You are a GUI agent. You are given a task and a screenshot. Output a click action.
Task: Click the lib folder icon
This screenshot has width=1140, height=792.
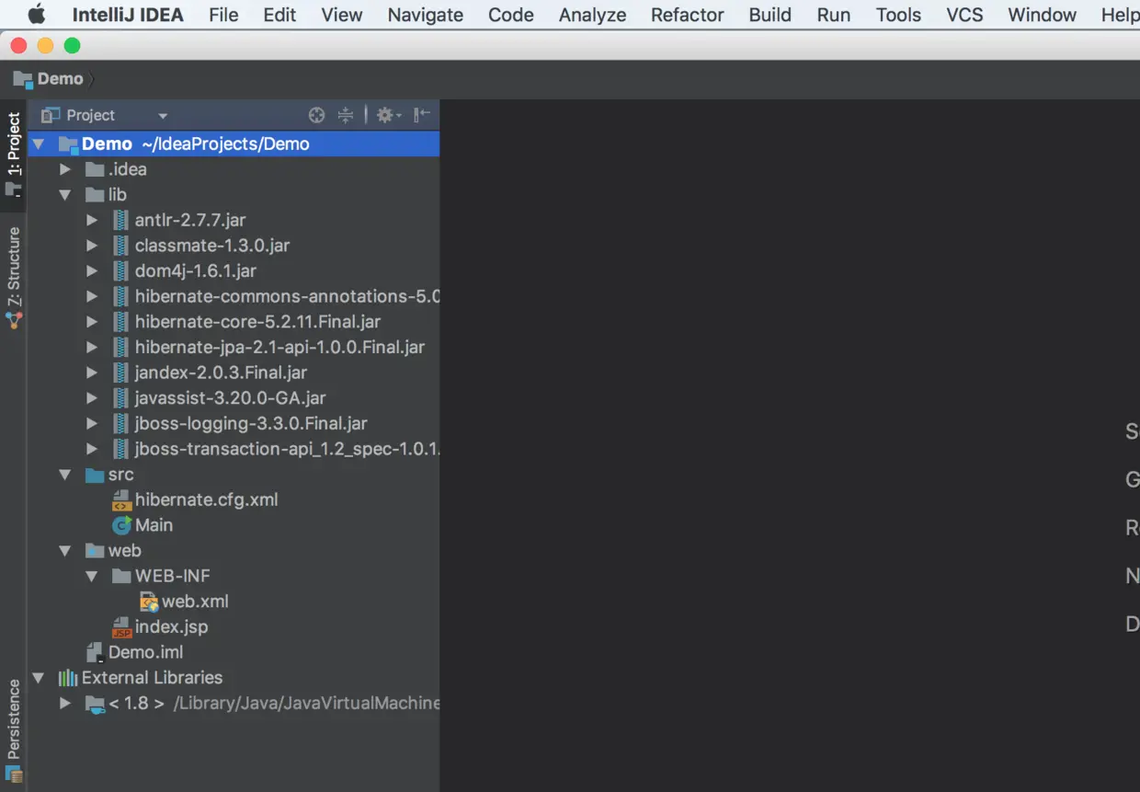(95, 195)
